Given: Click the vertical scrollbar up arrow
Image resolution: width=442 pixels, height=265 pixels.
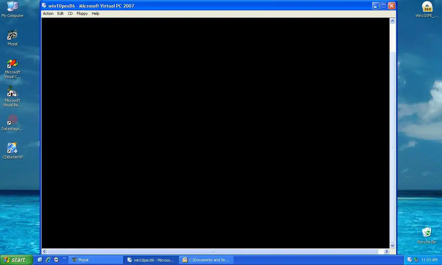Looking at the screenshot, I should coord(392,21).
